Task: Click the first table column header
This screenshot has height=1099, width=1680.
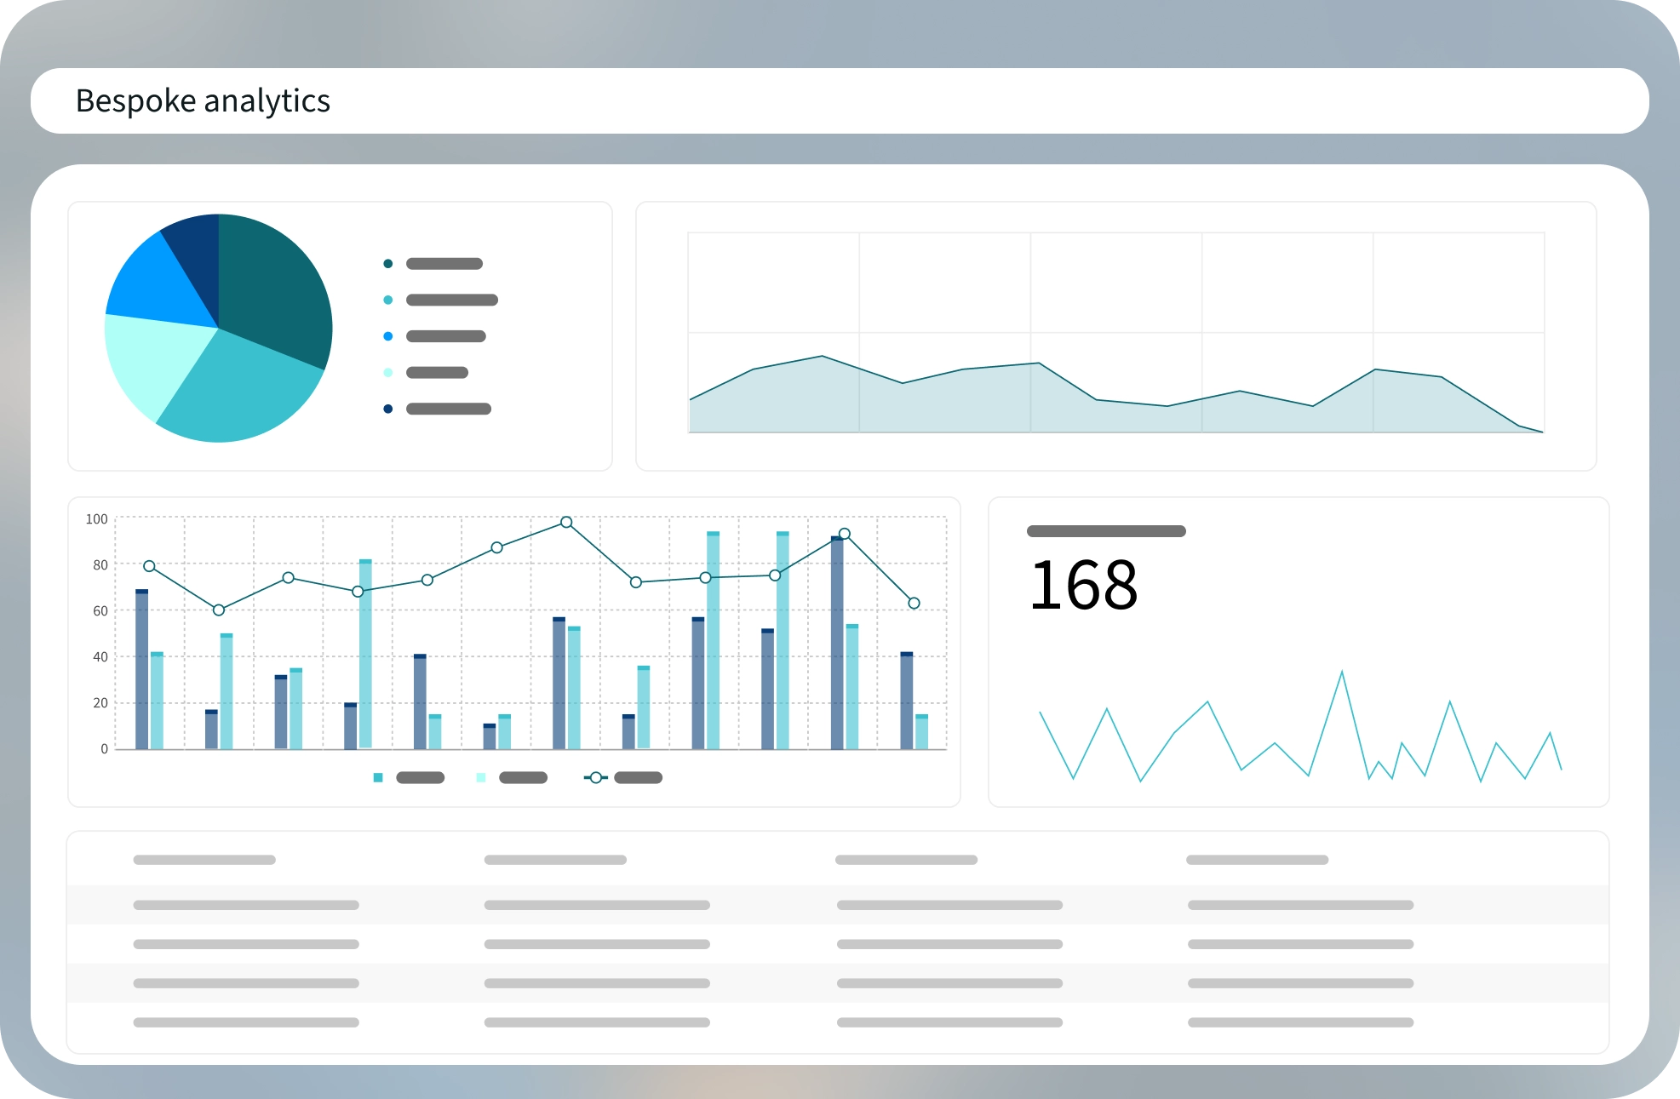Action: pos(204,860)
